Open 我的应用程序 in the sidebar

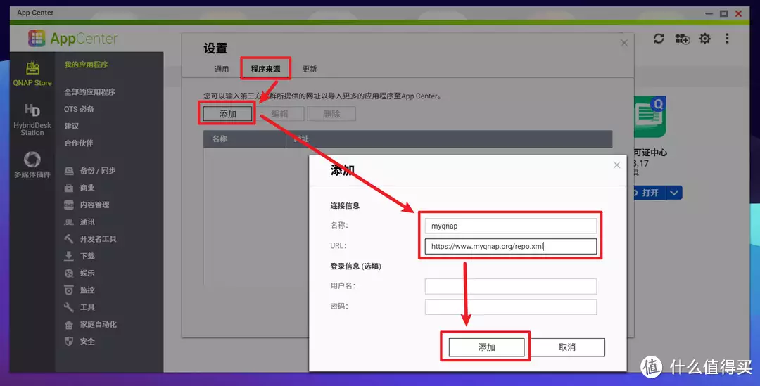tap(87, 65)
